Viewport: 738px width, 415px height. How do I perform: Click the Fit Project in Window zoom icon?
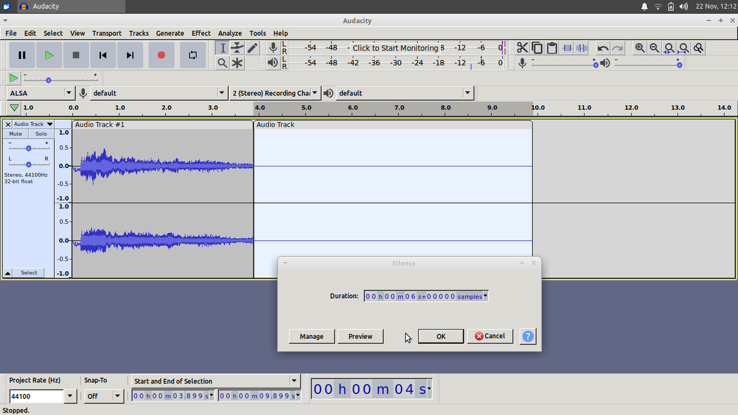click(683, 47)
